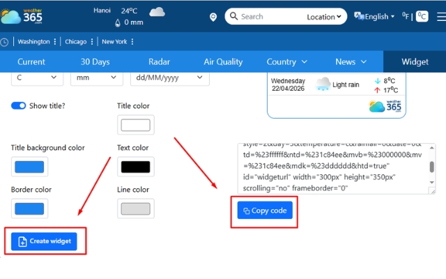This screenshot has width=446, height=279.
Task: Open the Washington three-dot options
Action: click(x=55, y=42)
